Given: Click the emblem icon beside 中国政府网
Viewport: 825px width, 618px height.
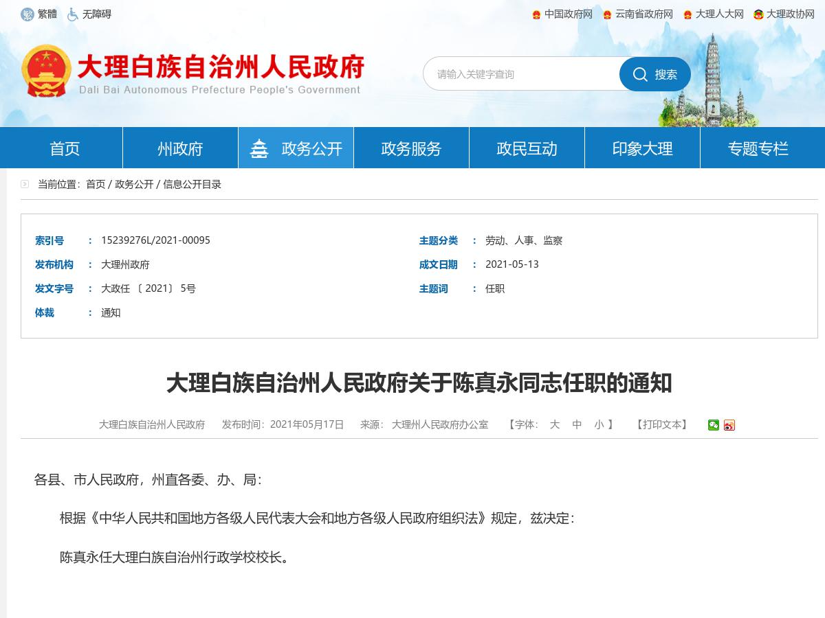Looking at the screenshot, I should pos(536,14).
